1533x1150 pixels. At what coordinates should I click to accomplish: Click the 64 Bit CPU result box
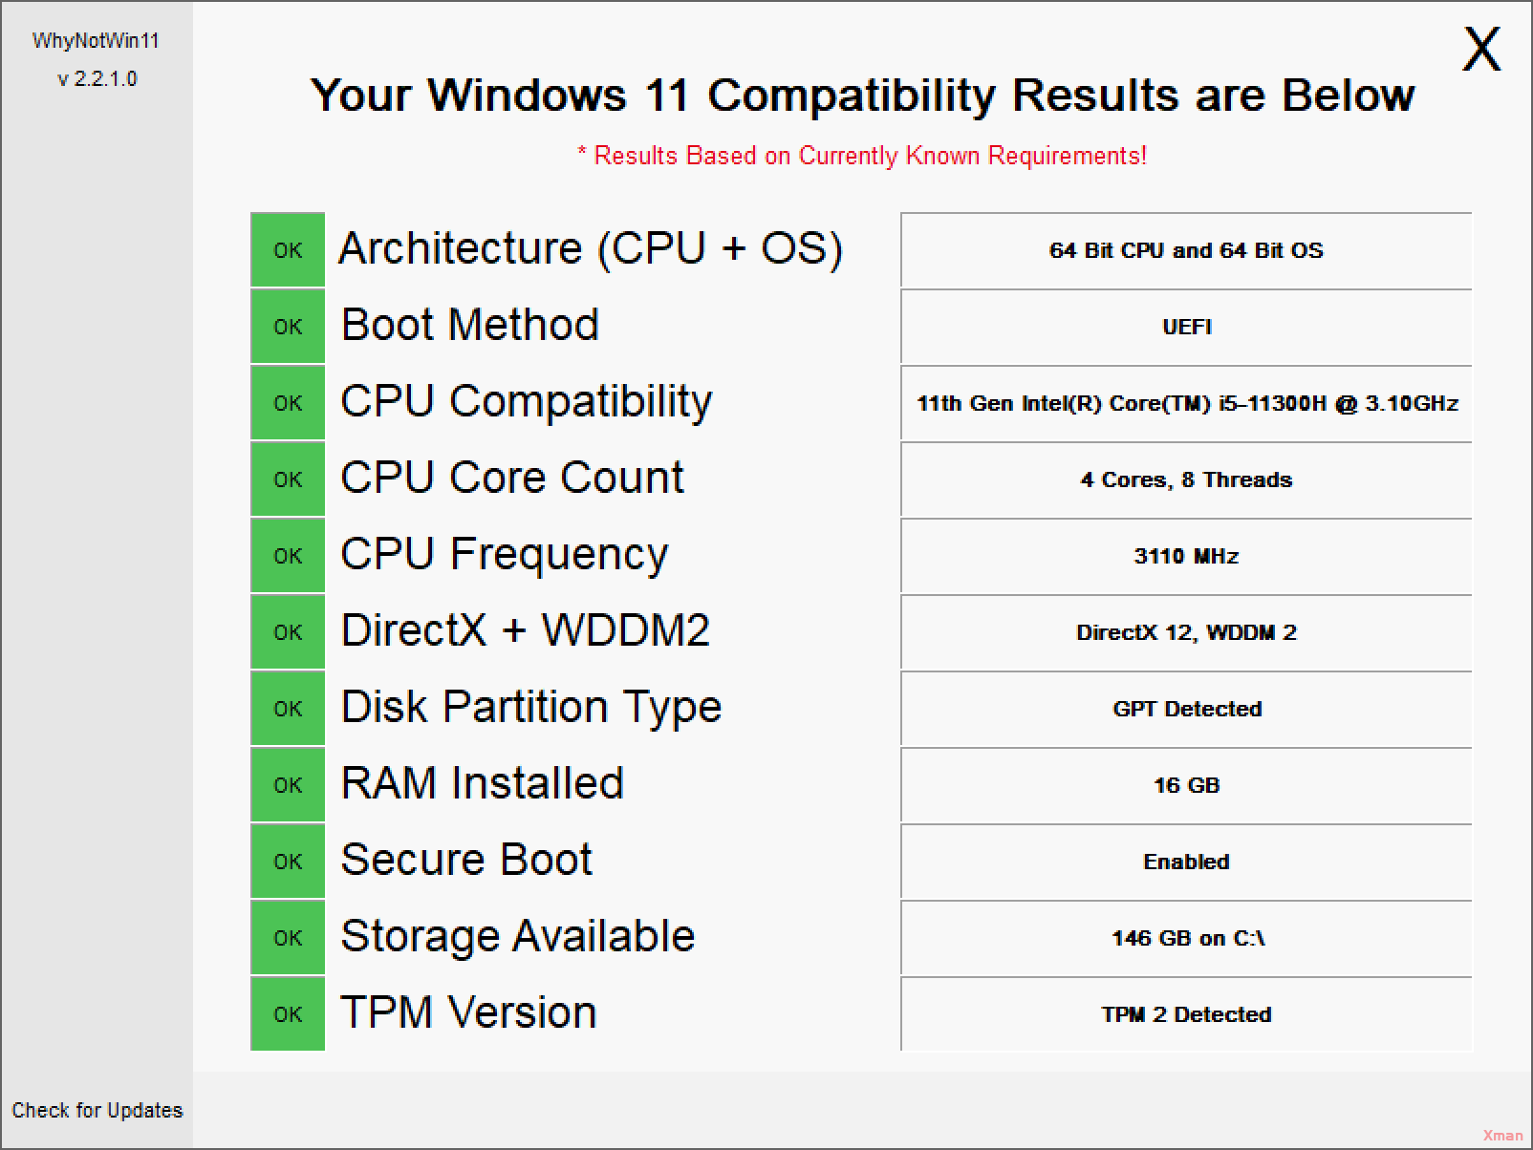[x=1185, y=249]
